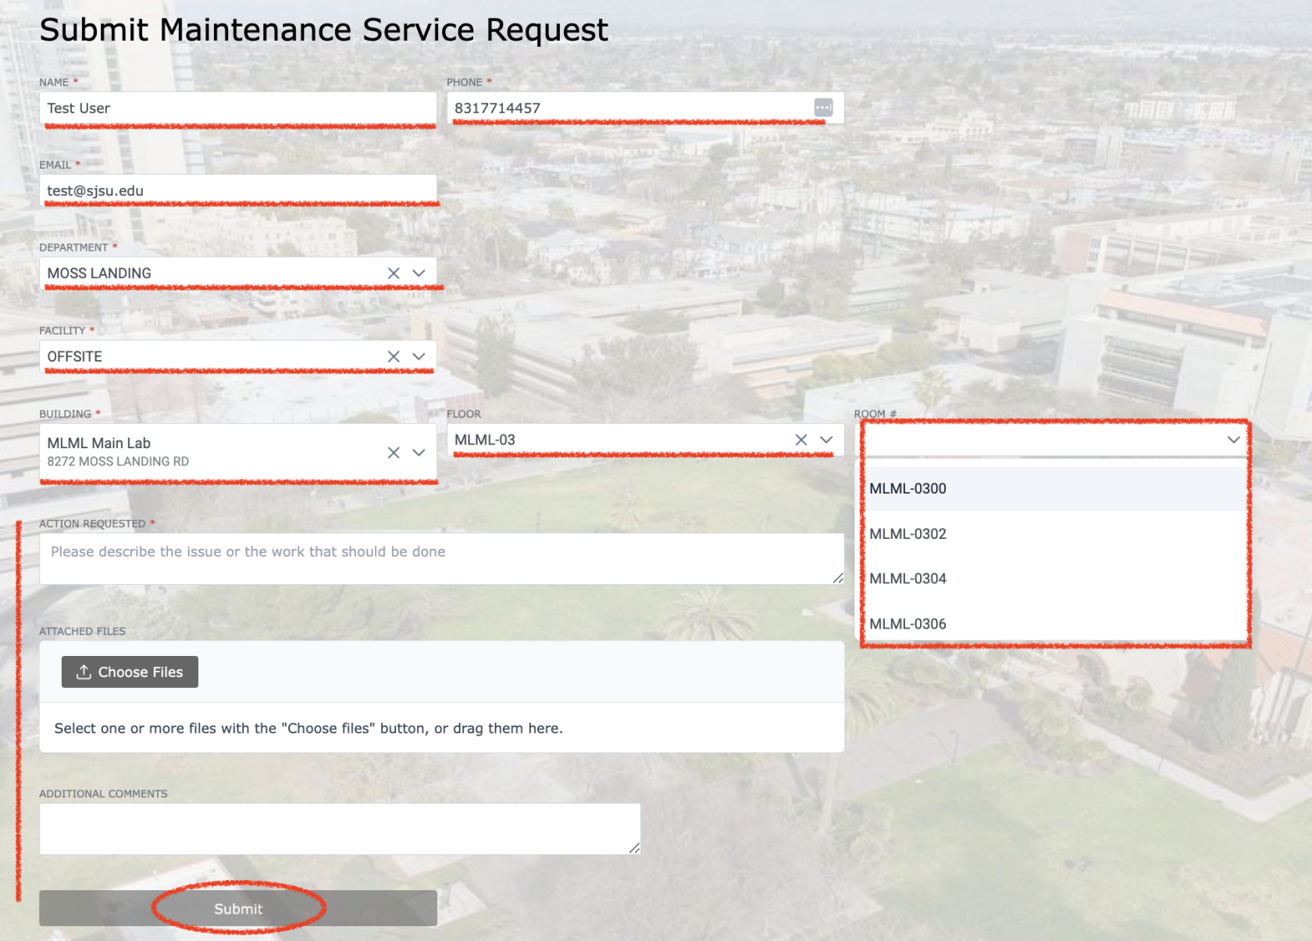Open the Facility dropdown chevron

coord(419,357)
